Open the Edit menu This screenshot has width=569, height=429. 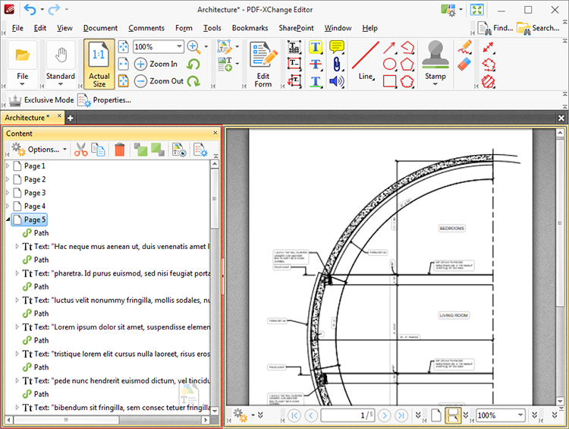point(40,28)
